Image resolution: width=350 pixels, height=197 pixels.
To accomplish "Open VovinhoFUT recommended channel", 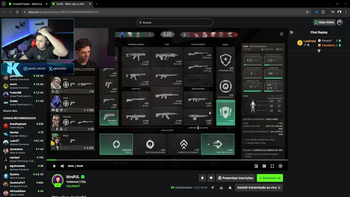I will click(x=23, y=184).
